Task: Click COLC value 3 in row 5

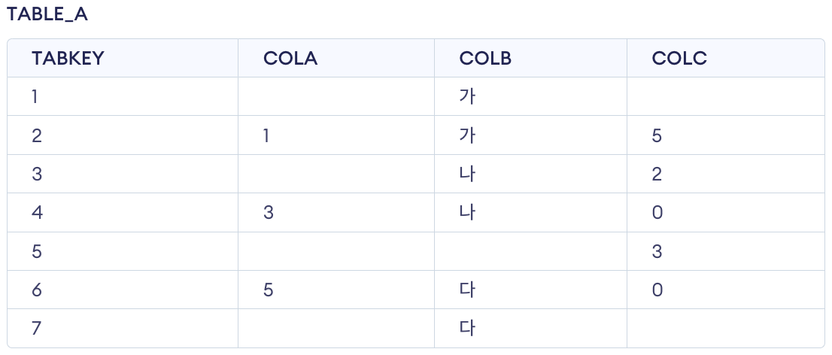Action: 657,251
